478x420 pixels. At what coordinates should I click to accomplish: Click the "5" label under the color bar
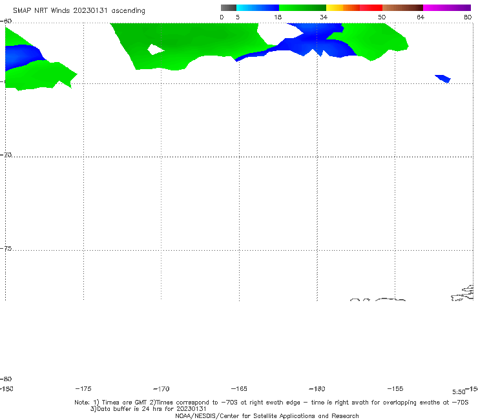238,17
